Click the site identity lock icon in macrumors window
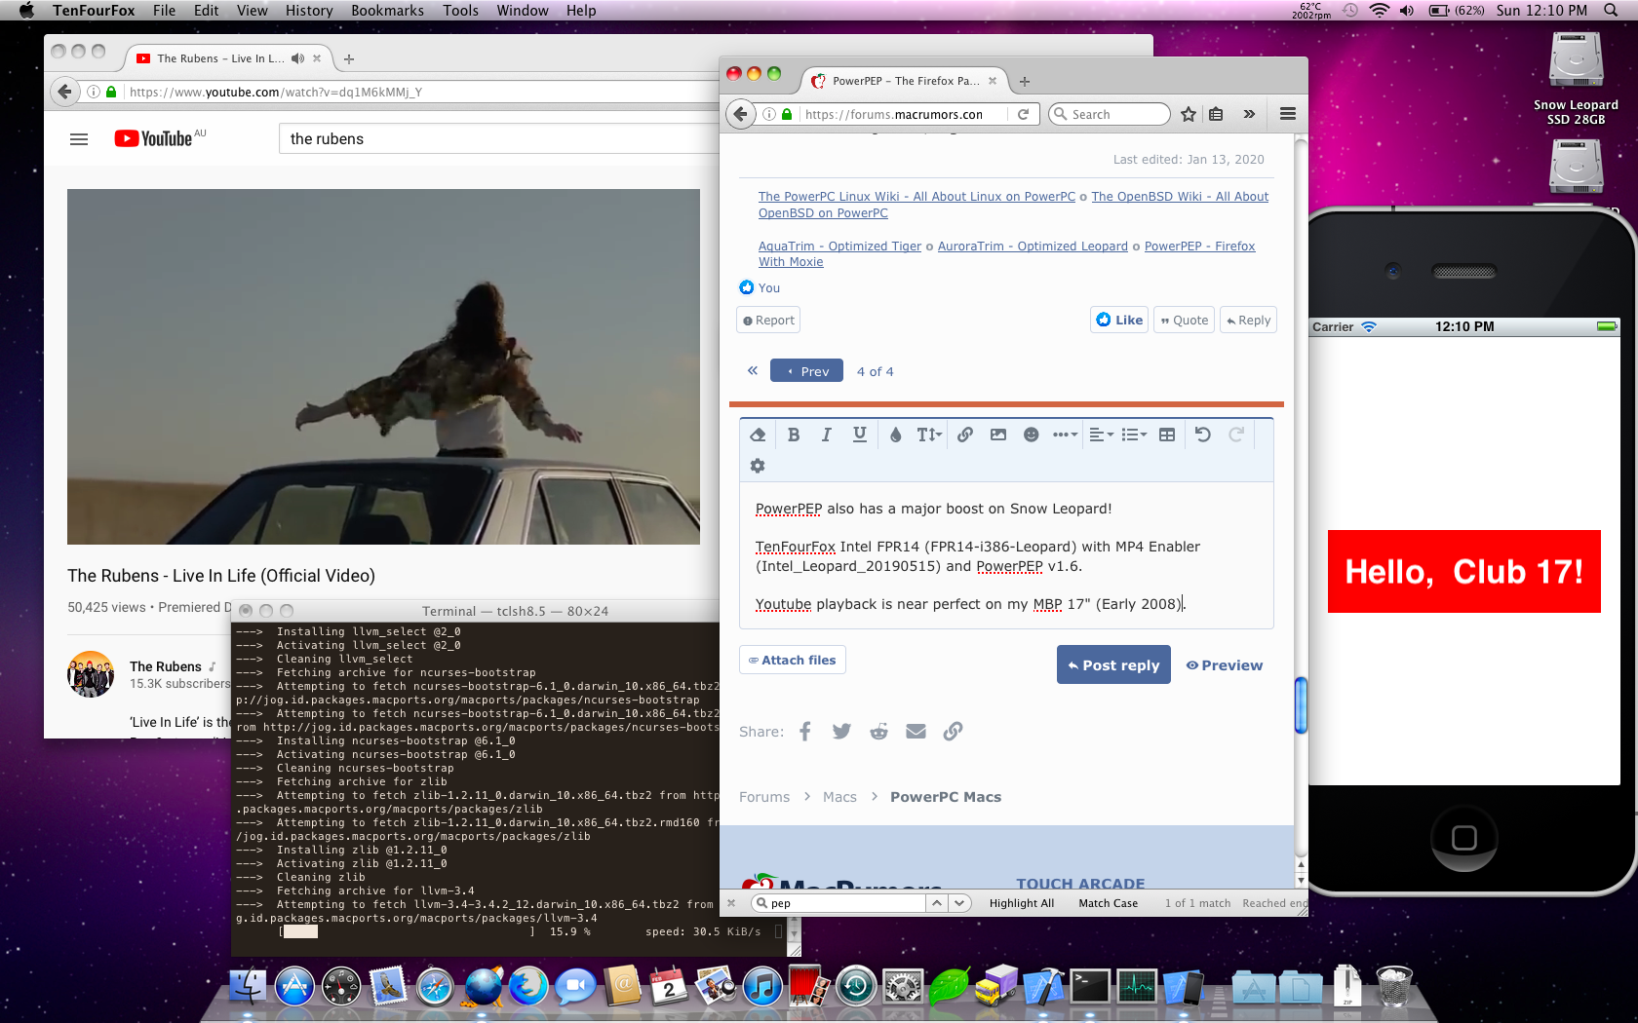 click(787, 114)
